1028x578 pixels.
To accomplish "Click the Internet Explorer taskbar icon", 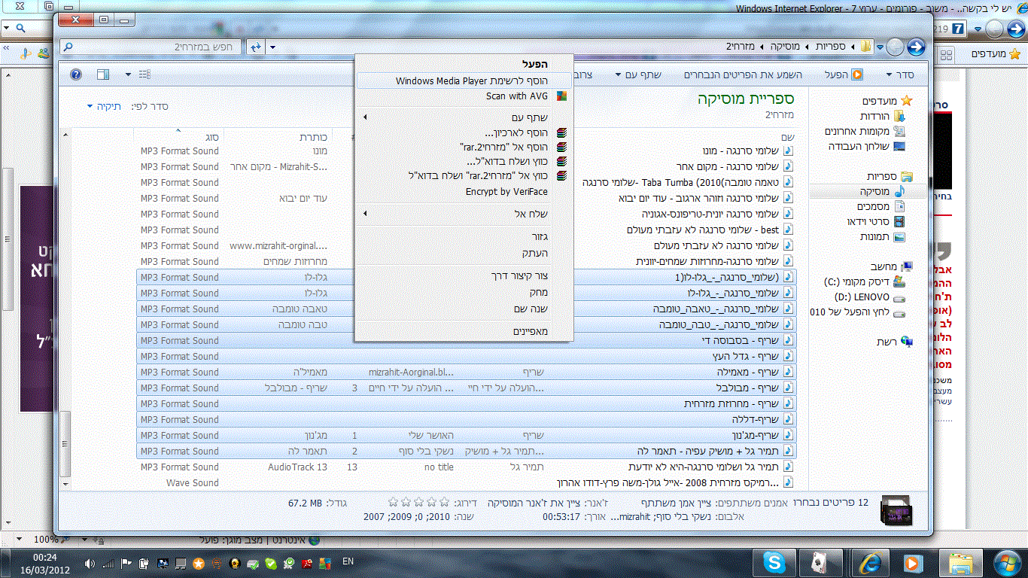I will tap(871, 561).
